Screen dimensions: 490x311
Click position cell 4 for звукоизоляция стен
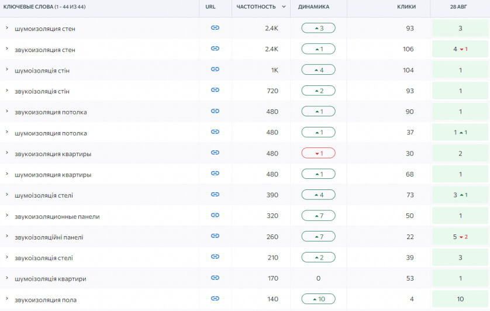460,49
